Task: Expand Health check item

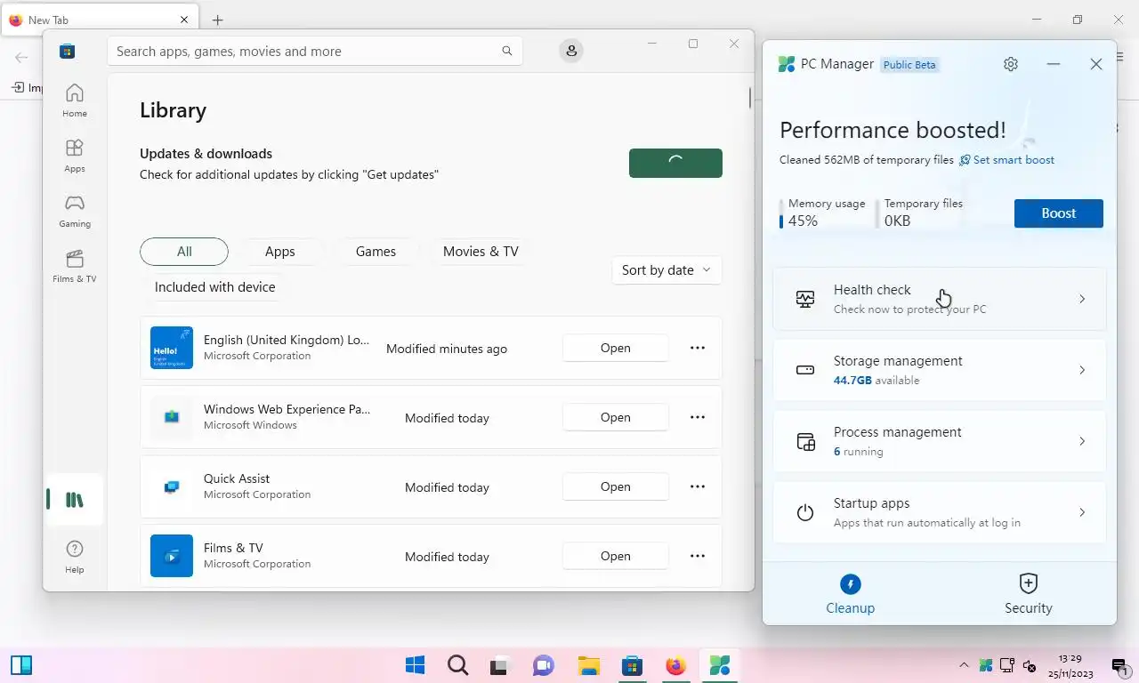Action: [x=940, y=299]
